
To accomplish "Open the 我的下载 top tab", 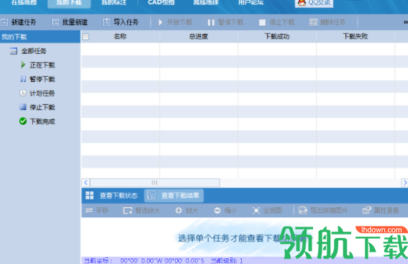I will pyautogui.click(x=69, y=4).
